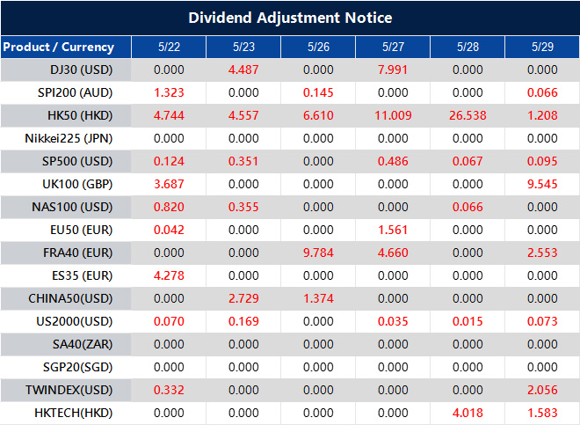Click the 5/29 date column header
This screenshot has height=425, width=580.
click(543, 47)
